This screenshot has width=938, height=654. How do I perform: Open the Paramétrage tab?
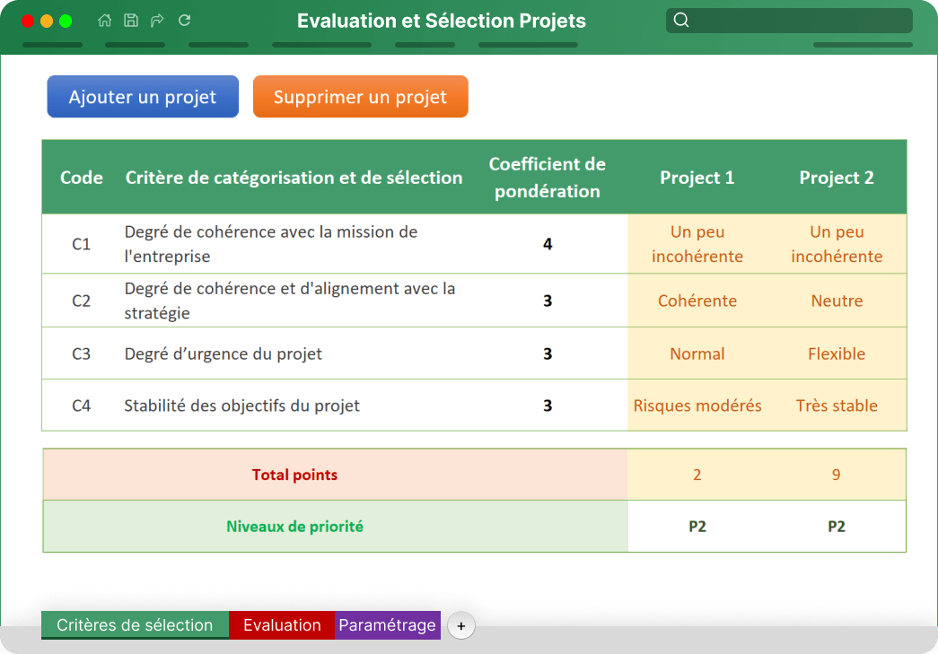388,624
